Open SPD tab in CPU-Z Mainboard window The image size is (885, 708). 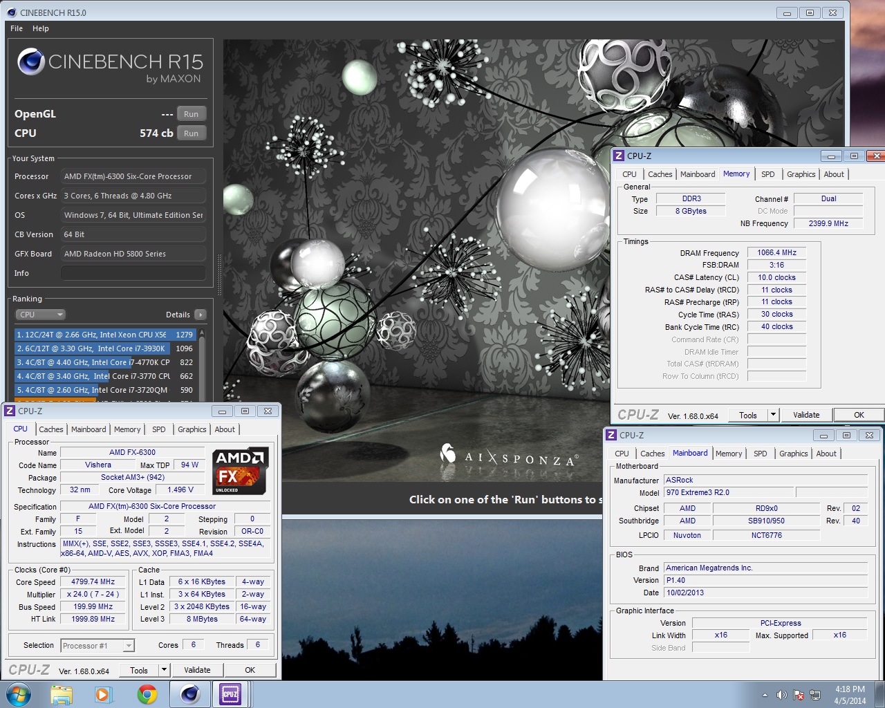click(761, 454)
